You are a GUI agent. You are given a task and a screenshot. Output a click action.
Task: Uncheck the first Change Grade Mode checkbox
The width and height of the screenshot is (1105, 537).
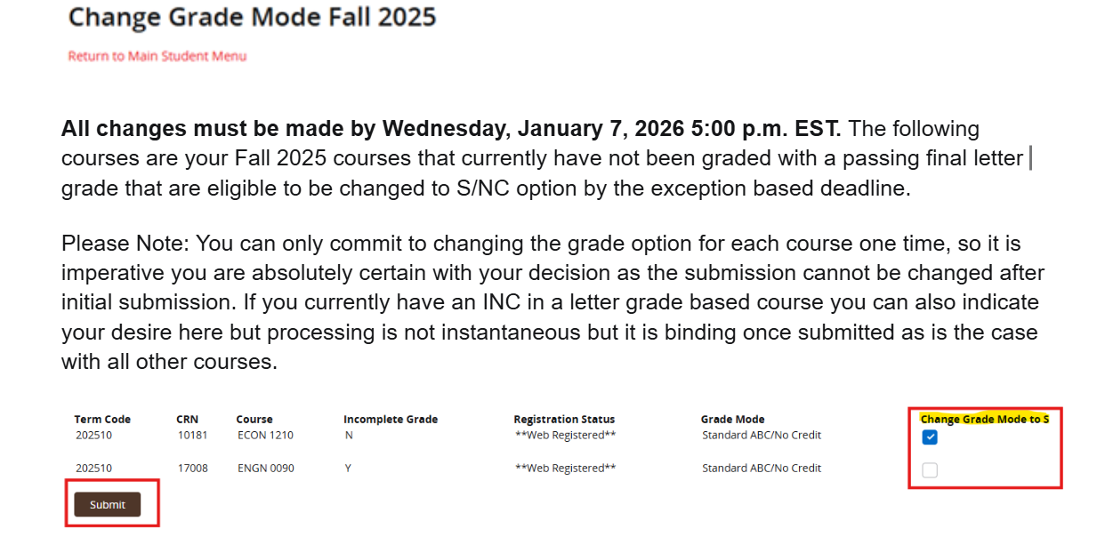pyautogui.click(x=929, y=437)
